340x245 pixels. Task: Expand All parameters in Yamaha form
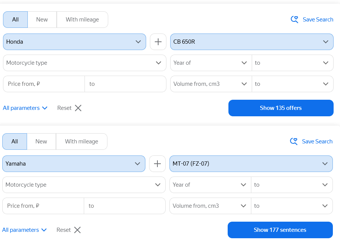[x=24, y=230]
